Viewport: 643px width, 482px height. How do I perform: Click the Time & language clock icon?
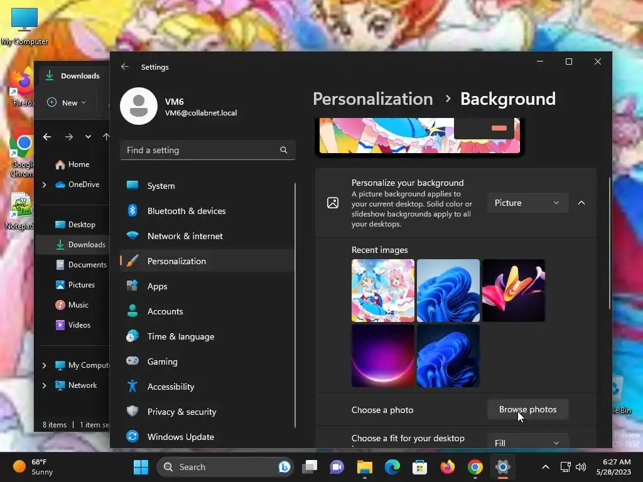pyautogui.click(x=132, y=336)
